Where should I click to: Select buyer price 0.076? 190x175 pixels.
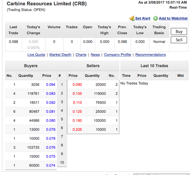pos(51,147)
